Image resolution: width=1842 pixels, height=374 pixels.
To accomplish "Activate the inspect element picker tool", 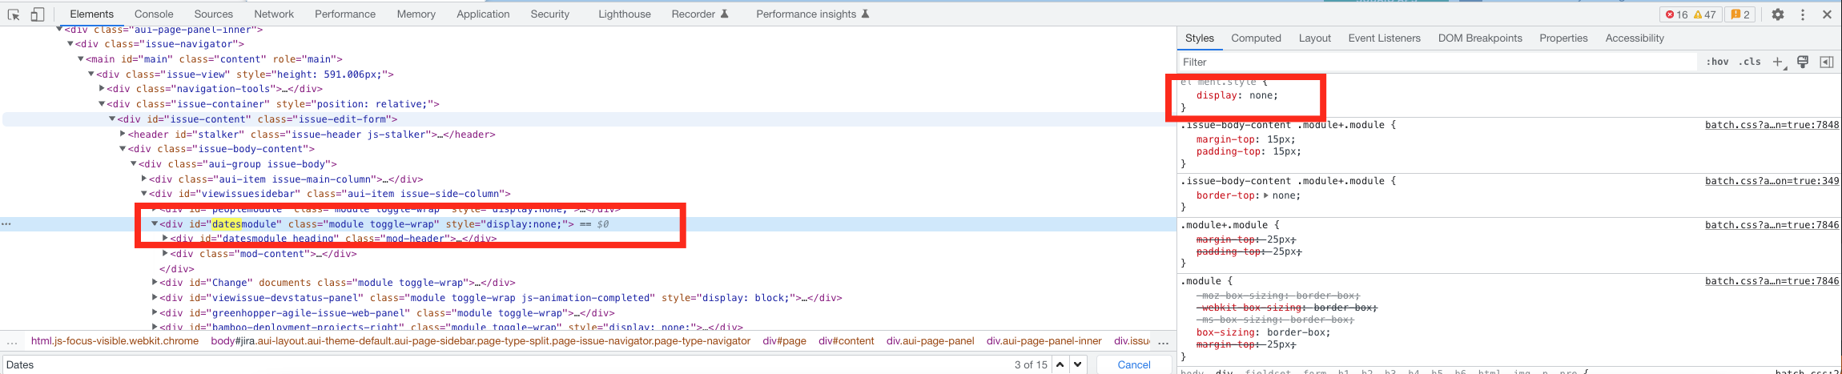I will 14,14.
